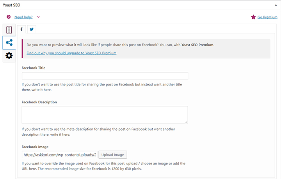
Task: Follow the Go Premium link
Action: coord(267,17)
